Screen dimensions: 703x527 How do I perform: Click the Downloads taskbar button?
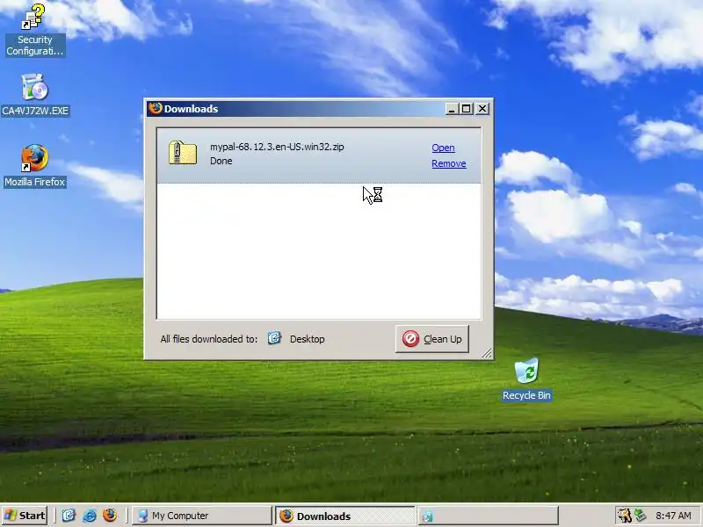coord(344,516)
